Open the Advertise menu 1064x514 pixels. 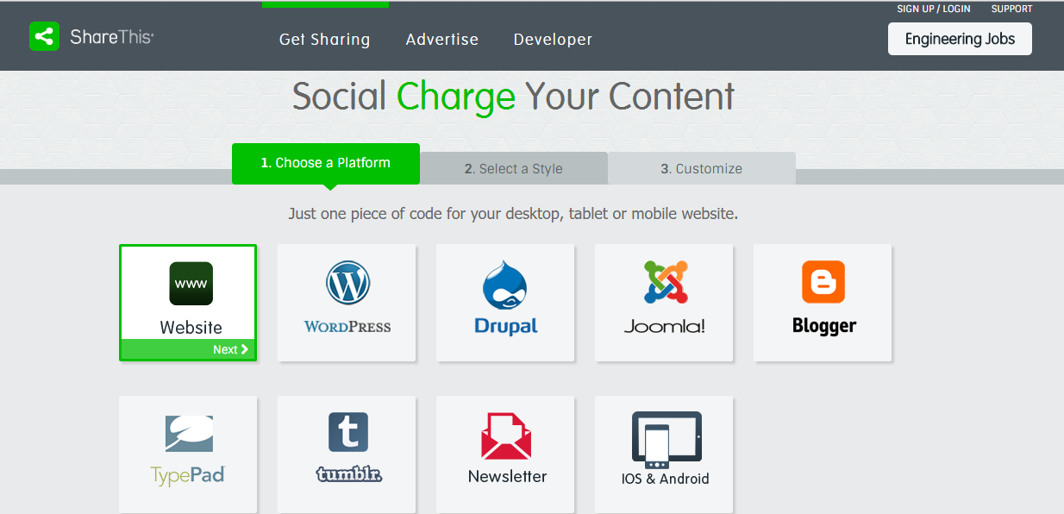(441, 39)
